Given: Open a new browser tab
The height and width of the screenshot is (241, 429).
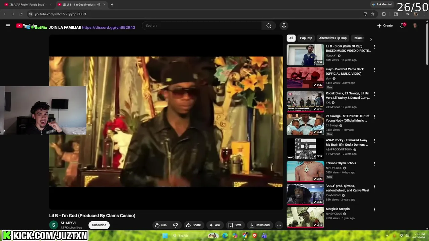Looking at the screenshot, I should click(112, 4).
